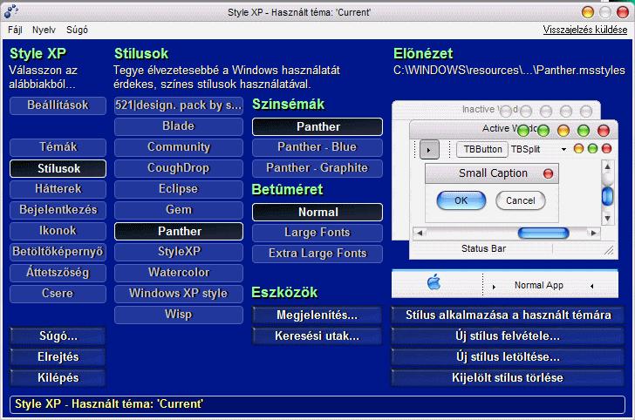Click the Cancel button in preview
635x420 pixels.
tap(521, 200)
